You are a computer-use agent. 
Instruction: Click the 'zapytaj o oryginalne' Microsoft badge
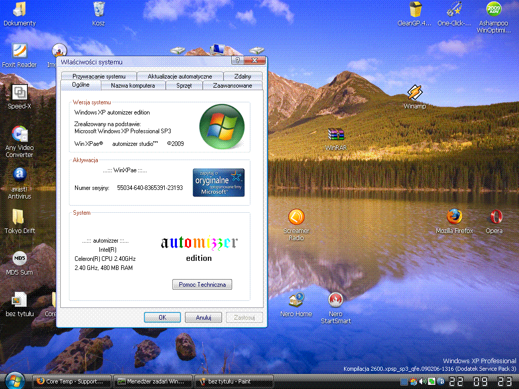(x=218, y=182)
